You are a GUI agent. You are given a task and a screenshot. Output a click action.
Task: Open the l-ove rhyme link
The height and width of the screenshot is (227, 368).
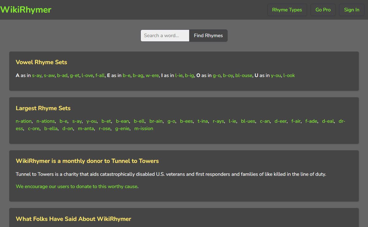pos(87,75)
